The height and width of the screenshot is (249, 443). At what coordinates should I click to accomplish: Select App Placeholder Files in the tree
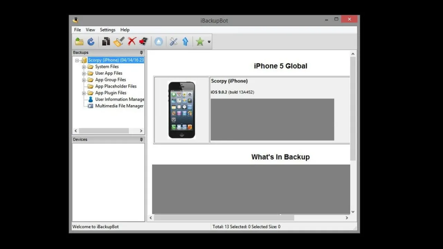point(116,86)
